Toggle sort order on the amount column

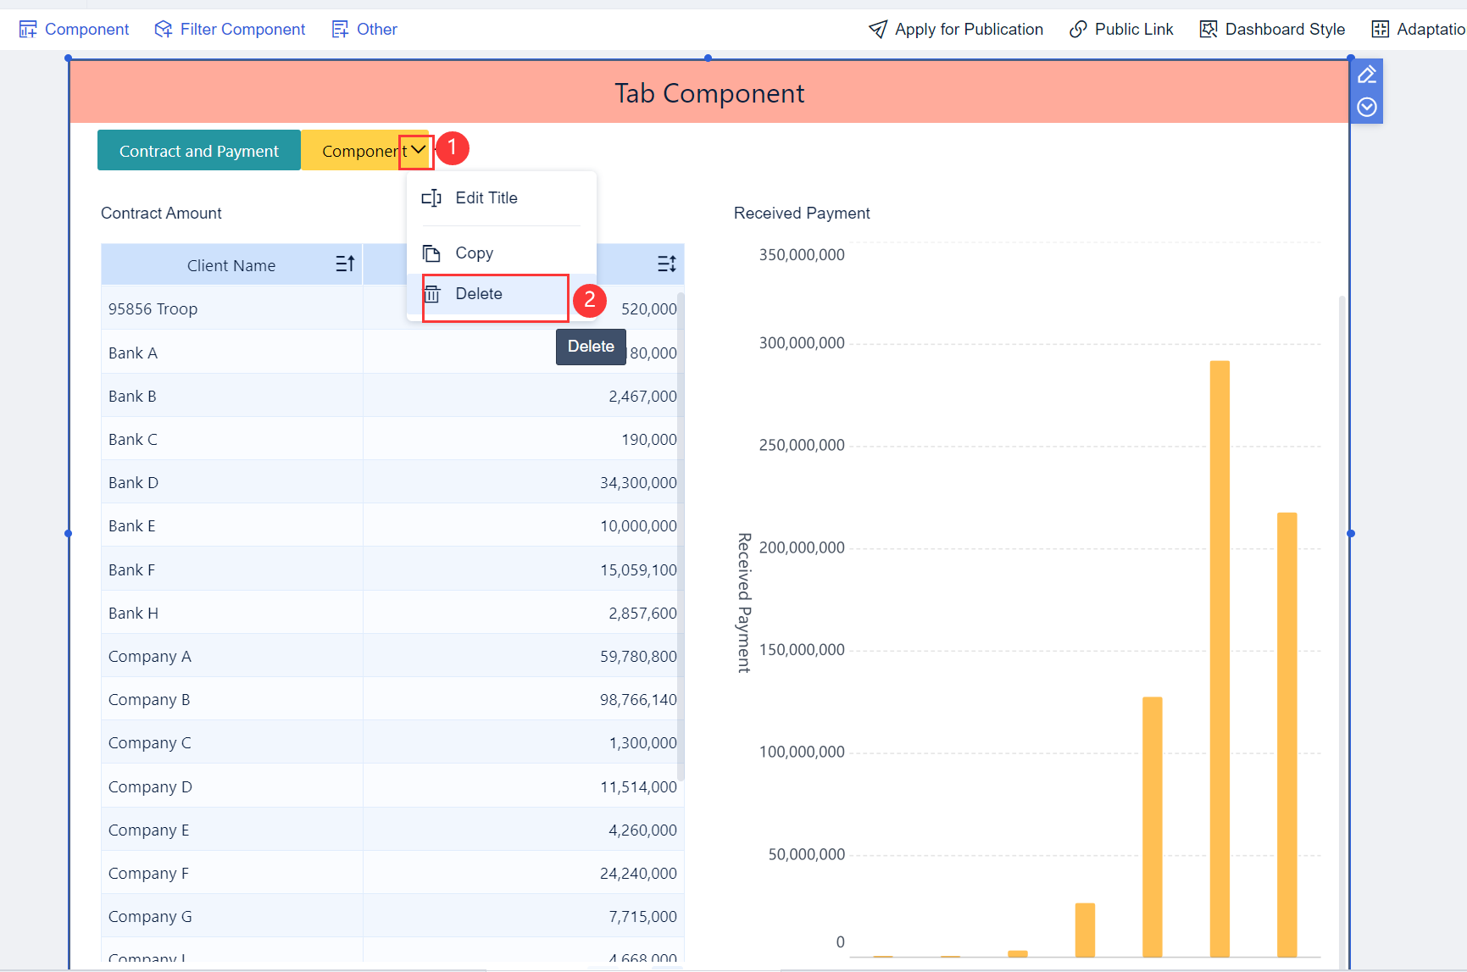[666, 264]
